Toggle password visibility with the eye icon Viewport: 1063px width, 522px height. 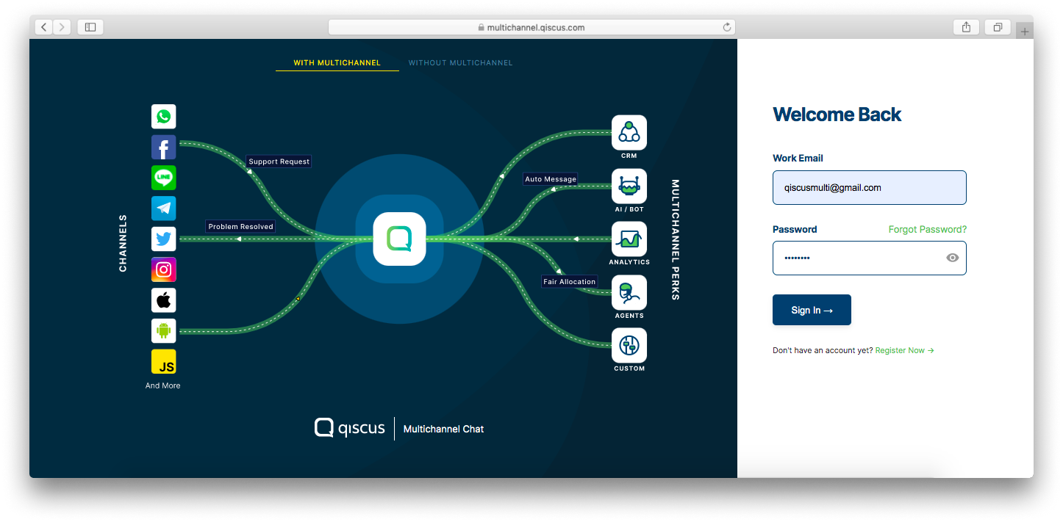pyautogui.click(x=952, y=258)
